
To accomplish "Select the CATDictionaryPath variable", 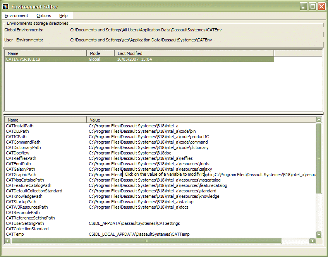I will (x=23, y=147).
